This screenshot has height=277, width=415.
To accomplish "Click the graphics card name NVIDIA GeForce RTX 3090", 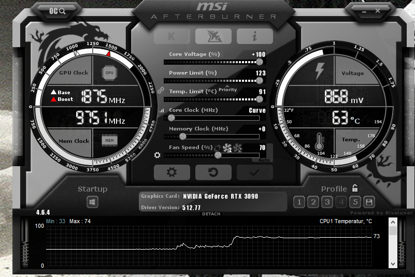I will click(x=221, y=196).
